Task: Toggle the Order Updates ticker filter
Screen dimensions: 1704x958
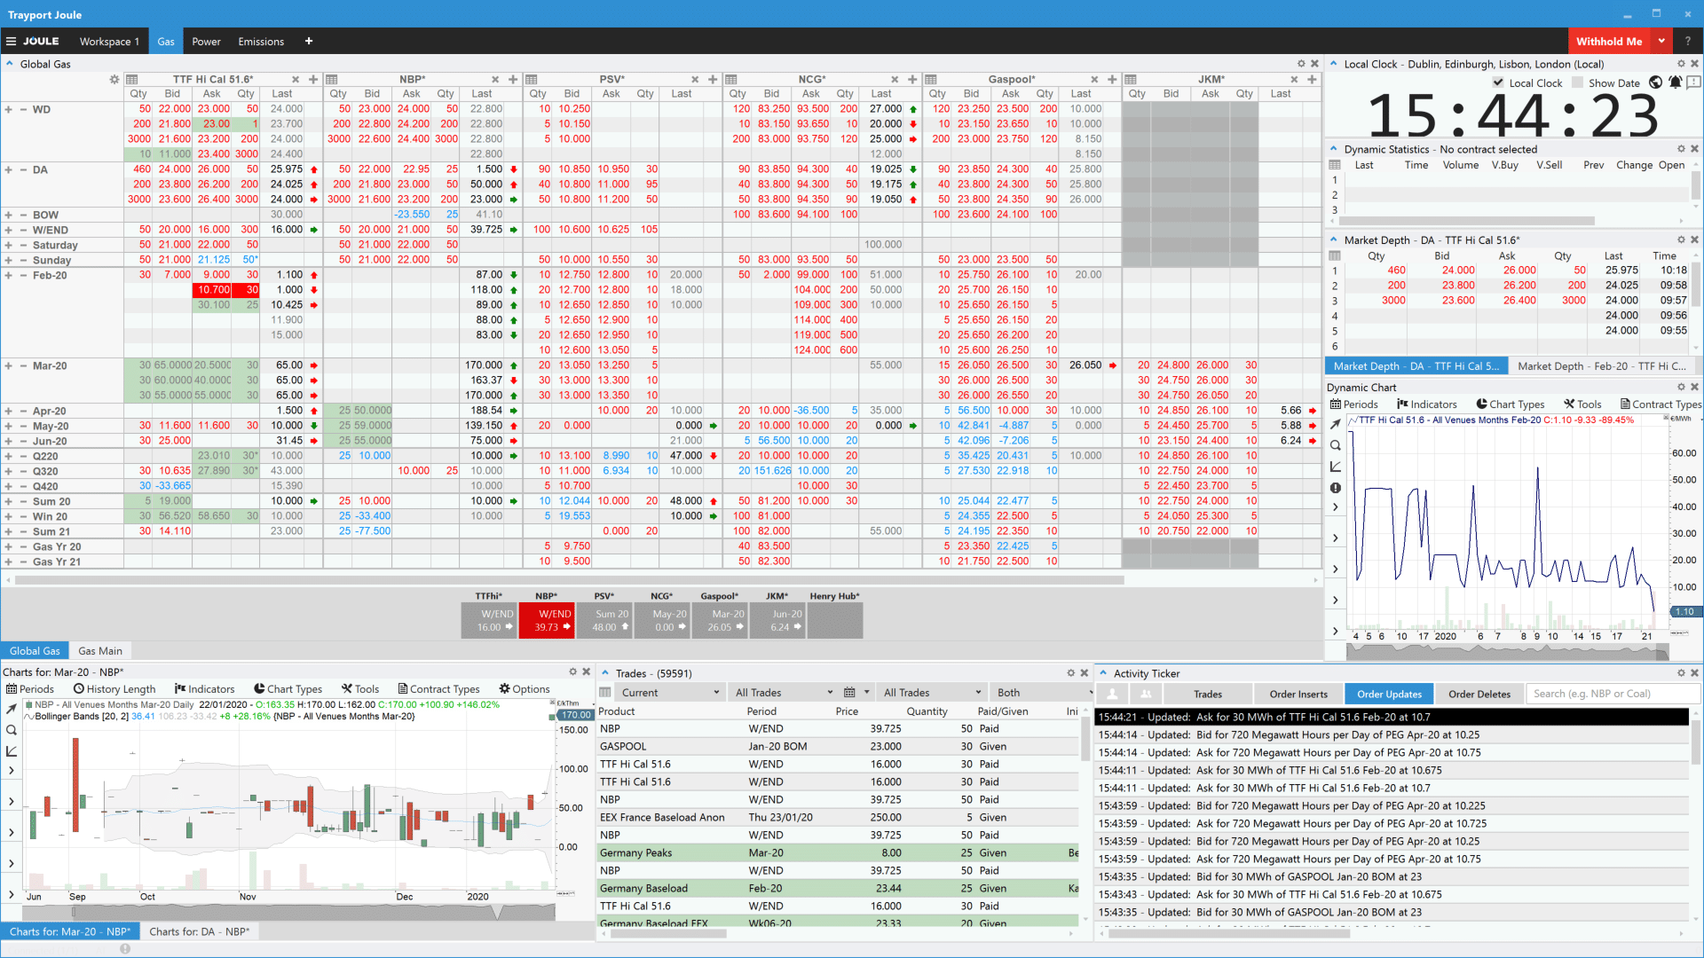Action: 1389,695
